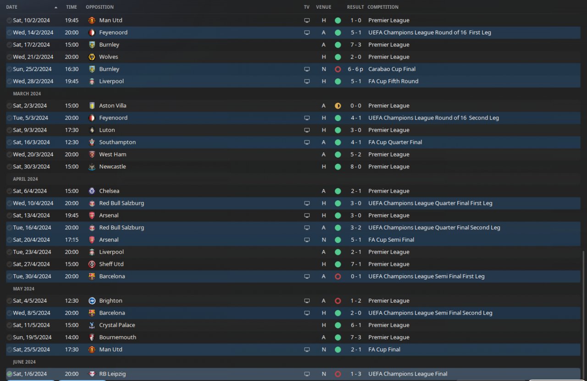The height and width of the screenshot is (381, 587).
Task: Click the Wolves club badge
Action: click(x=92, y=57)
